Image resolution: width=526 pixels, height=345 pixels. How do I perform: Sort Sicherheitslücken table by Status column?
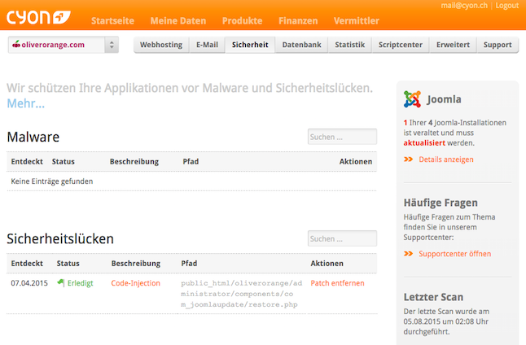(x=68, y=264)
